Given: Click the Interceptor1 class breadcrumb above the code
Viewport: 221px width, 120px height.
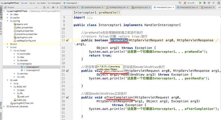Looking at the screenshot, I should point(85,13).
